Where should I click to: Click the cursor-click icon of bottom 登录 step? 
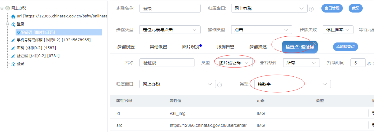tap(13, 64)
